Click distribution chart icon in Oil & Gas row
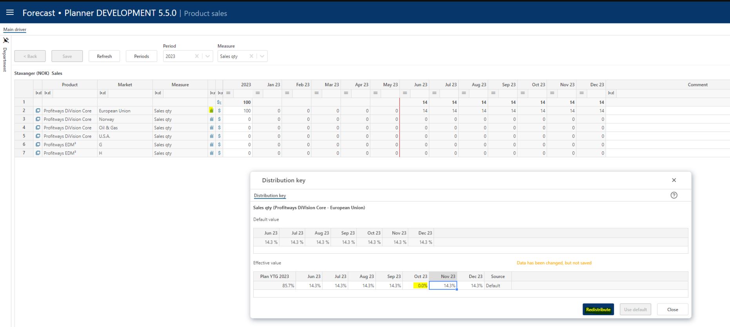Viewport: 730px width, 327px height. coord(211,127)
